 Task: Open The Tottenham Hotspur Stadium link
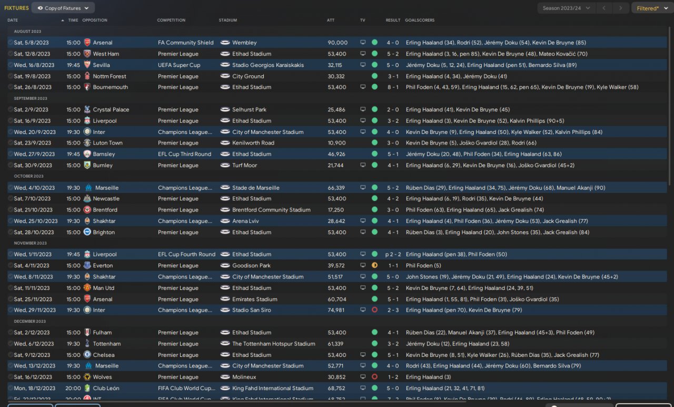(x=274, y=344)
